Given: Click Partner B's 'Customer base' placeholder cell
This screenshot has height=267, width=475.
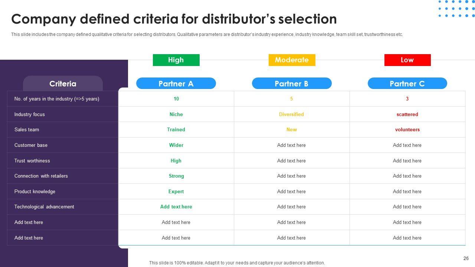Looking at the screenshot, I should [291, 145].
